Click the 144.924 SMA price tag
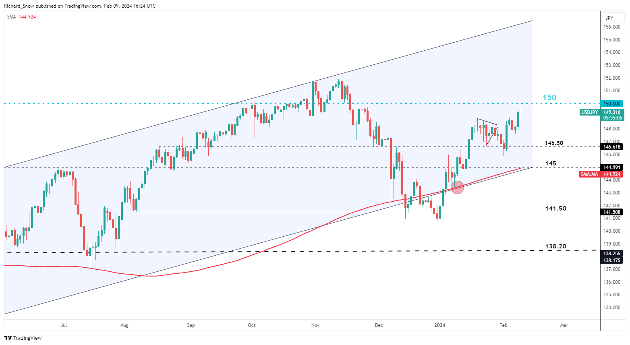 (612, 174)
